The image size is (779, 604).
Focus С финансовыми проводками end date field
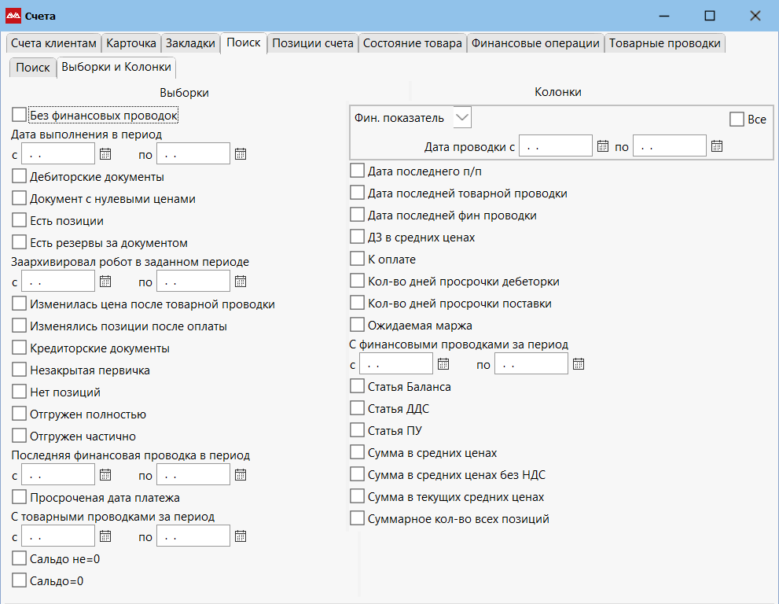[x=531, y=364]
